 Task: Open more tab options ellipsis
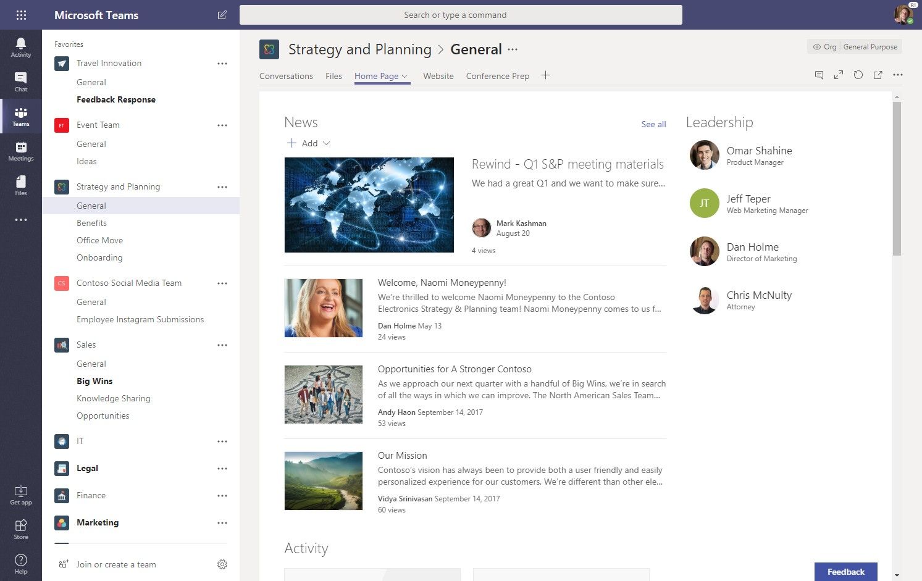pos(898,75)
